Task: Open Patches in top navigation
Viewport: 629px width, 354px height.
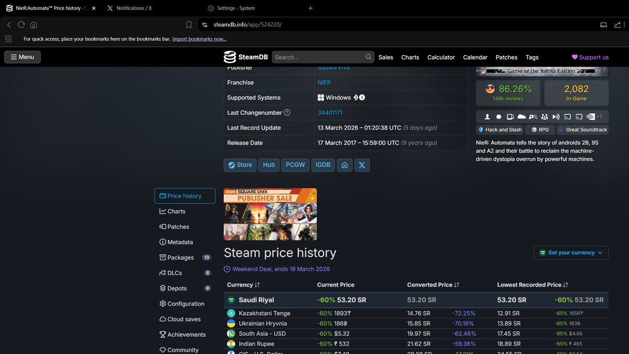Action: (x=506, y=57)
